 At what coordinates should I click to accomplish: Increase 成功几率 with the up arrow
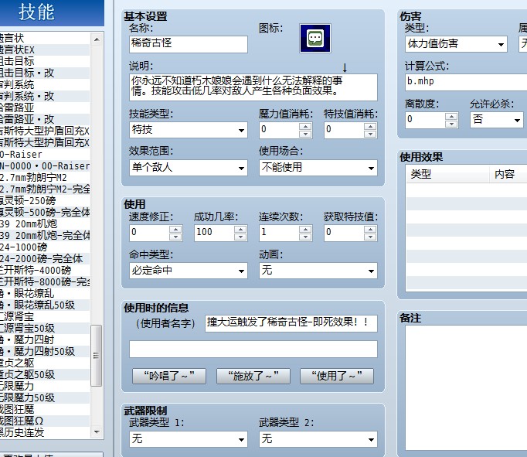240,229
